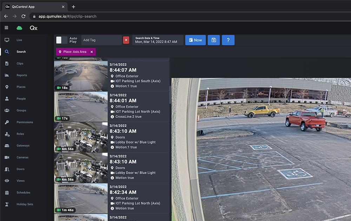
Task: Click the Qx logo
Action: point(34,28)
